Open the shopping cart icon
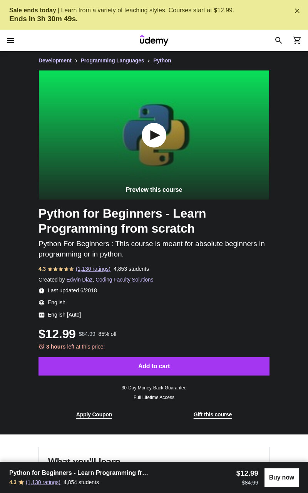This screenshot has height=493, width=308. [297, 40]
